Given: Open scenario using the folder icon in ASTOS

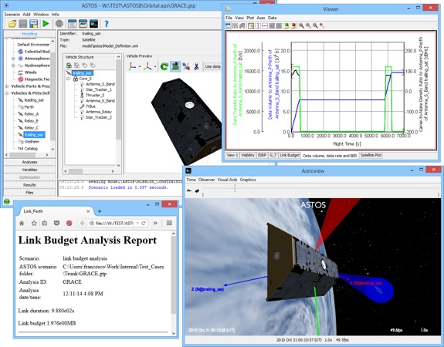Looking at the screenshot, I should click(12, 24).
